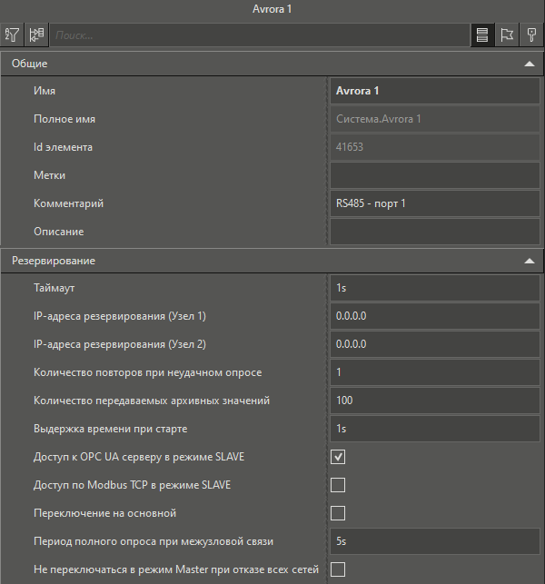This screenshot has height=584, width=545.
Task: Edit Количество повторов при неудачном опросе value
Action: pyautogui.click(x=435, y=372)
